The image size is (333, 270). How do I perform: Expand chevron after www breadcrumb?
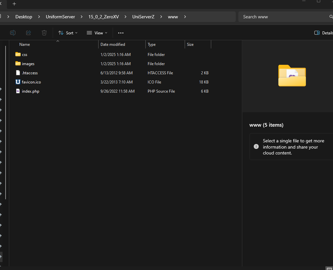[185, 17]
